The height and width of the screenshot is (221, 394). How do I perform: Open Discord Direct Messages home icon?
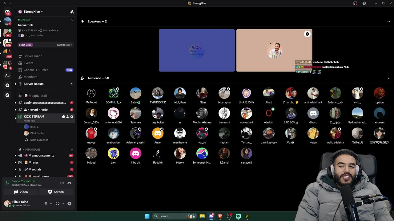tap(7, 12)
